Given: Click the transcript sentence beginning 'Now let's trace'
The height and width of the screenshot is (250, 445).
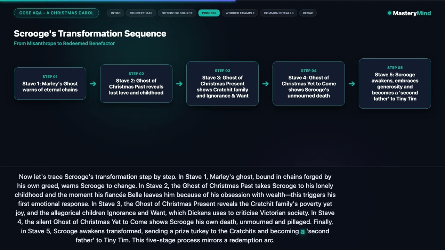Looking at the screenshot, I should pyautogui.click(x=97, y=177).
